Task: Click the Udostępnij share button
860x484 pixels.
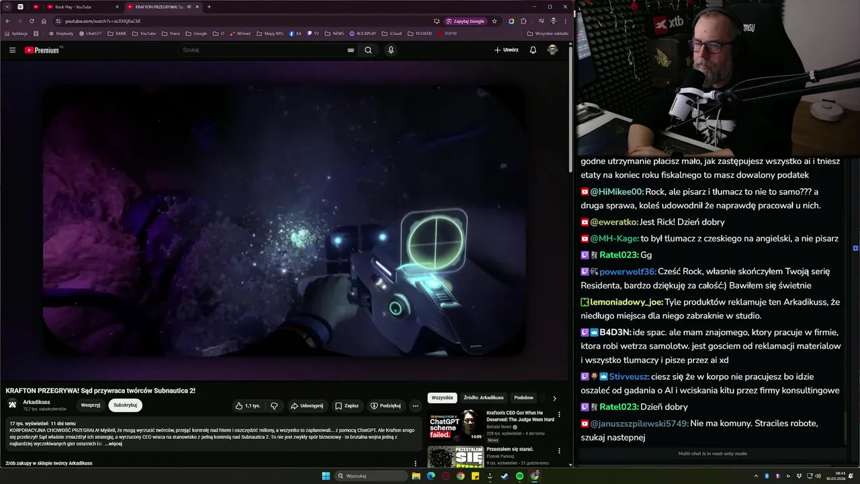Action: point(307,405)
